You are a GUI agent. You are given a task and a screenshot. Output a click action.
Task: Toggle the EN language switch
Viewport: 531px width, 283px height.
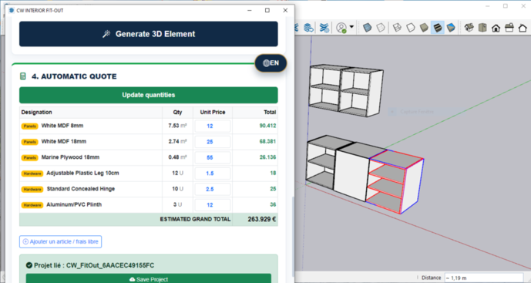[x=271, y=63]
